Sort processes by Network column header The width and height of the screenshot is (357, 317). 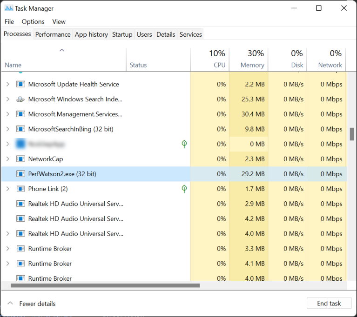tap(326, 59)
